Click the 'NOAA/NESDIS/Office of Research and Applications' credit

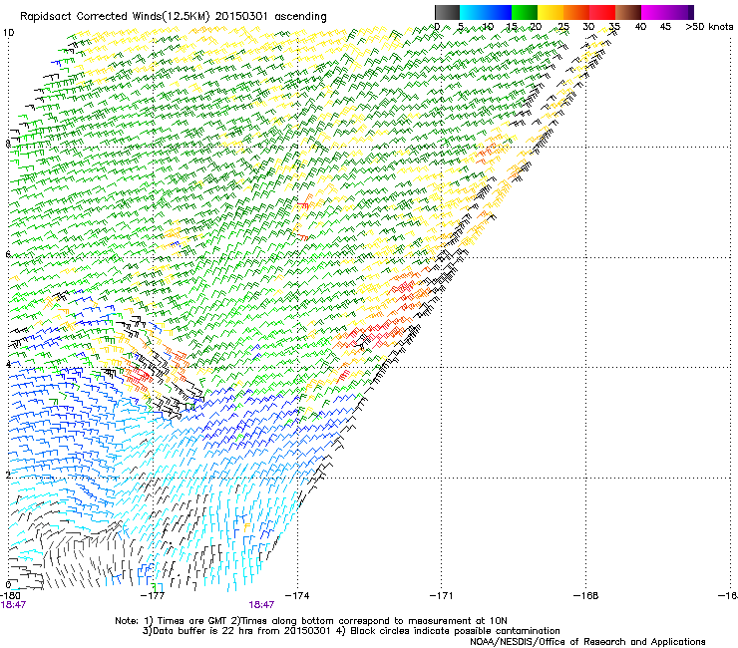[x=587, y=642]
